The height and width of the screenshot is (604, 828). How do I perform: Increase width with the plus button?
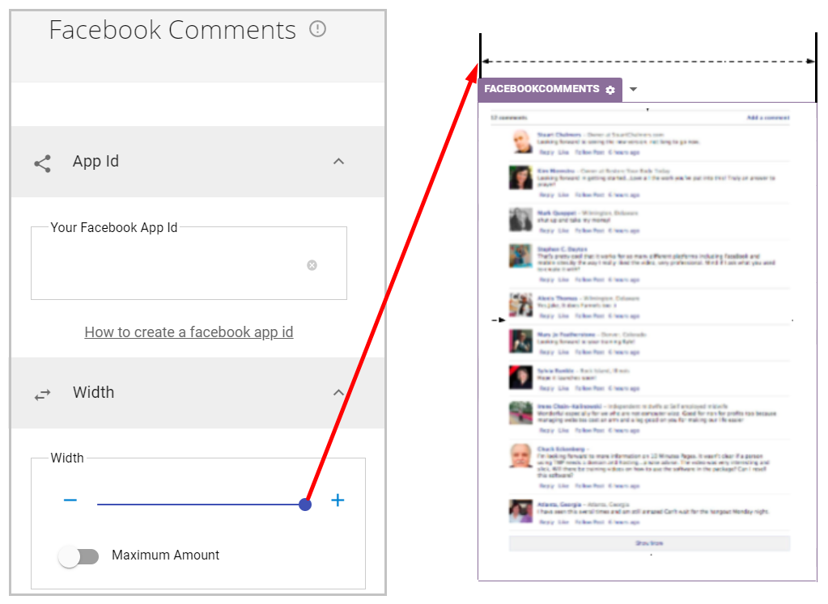coord(338,500)
